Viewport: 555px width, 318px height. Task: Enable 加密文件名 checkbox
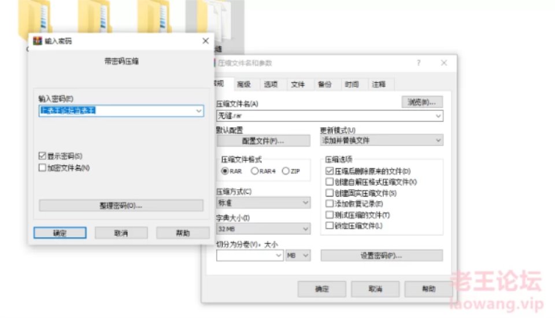pyautogui.click(x=42, y=168)
